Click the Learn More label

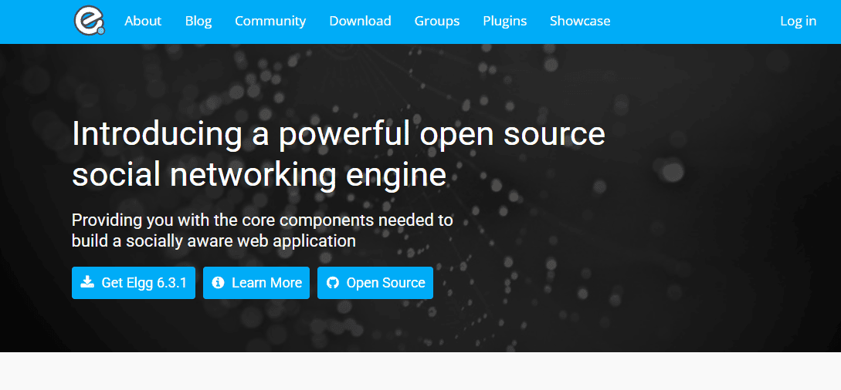point(266,282)
